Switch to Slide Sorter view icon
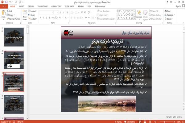 click(x=145, y=122)
